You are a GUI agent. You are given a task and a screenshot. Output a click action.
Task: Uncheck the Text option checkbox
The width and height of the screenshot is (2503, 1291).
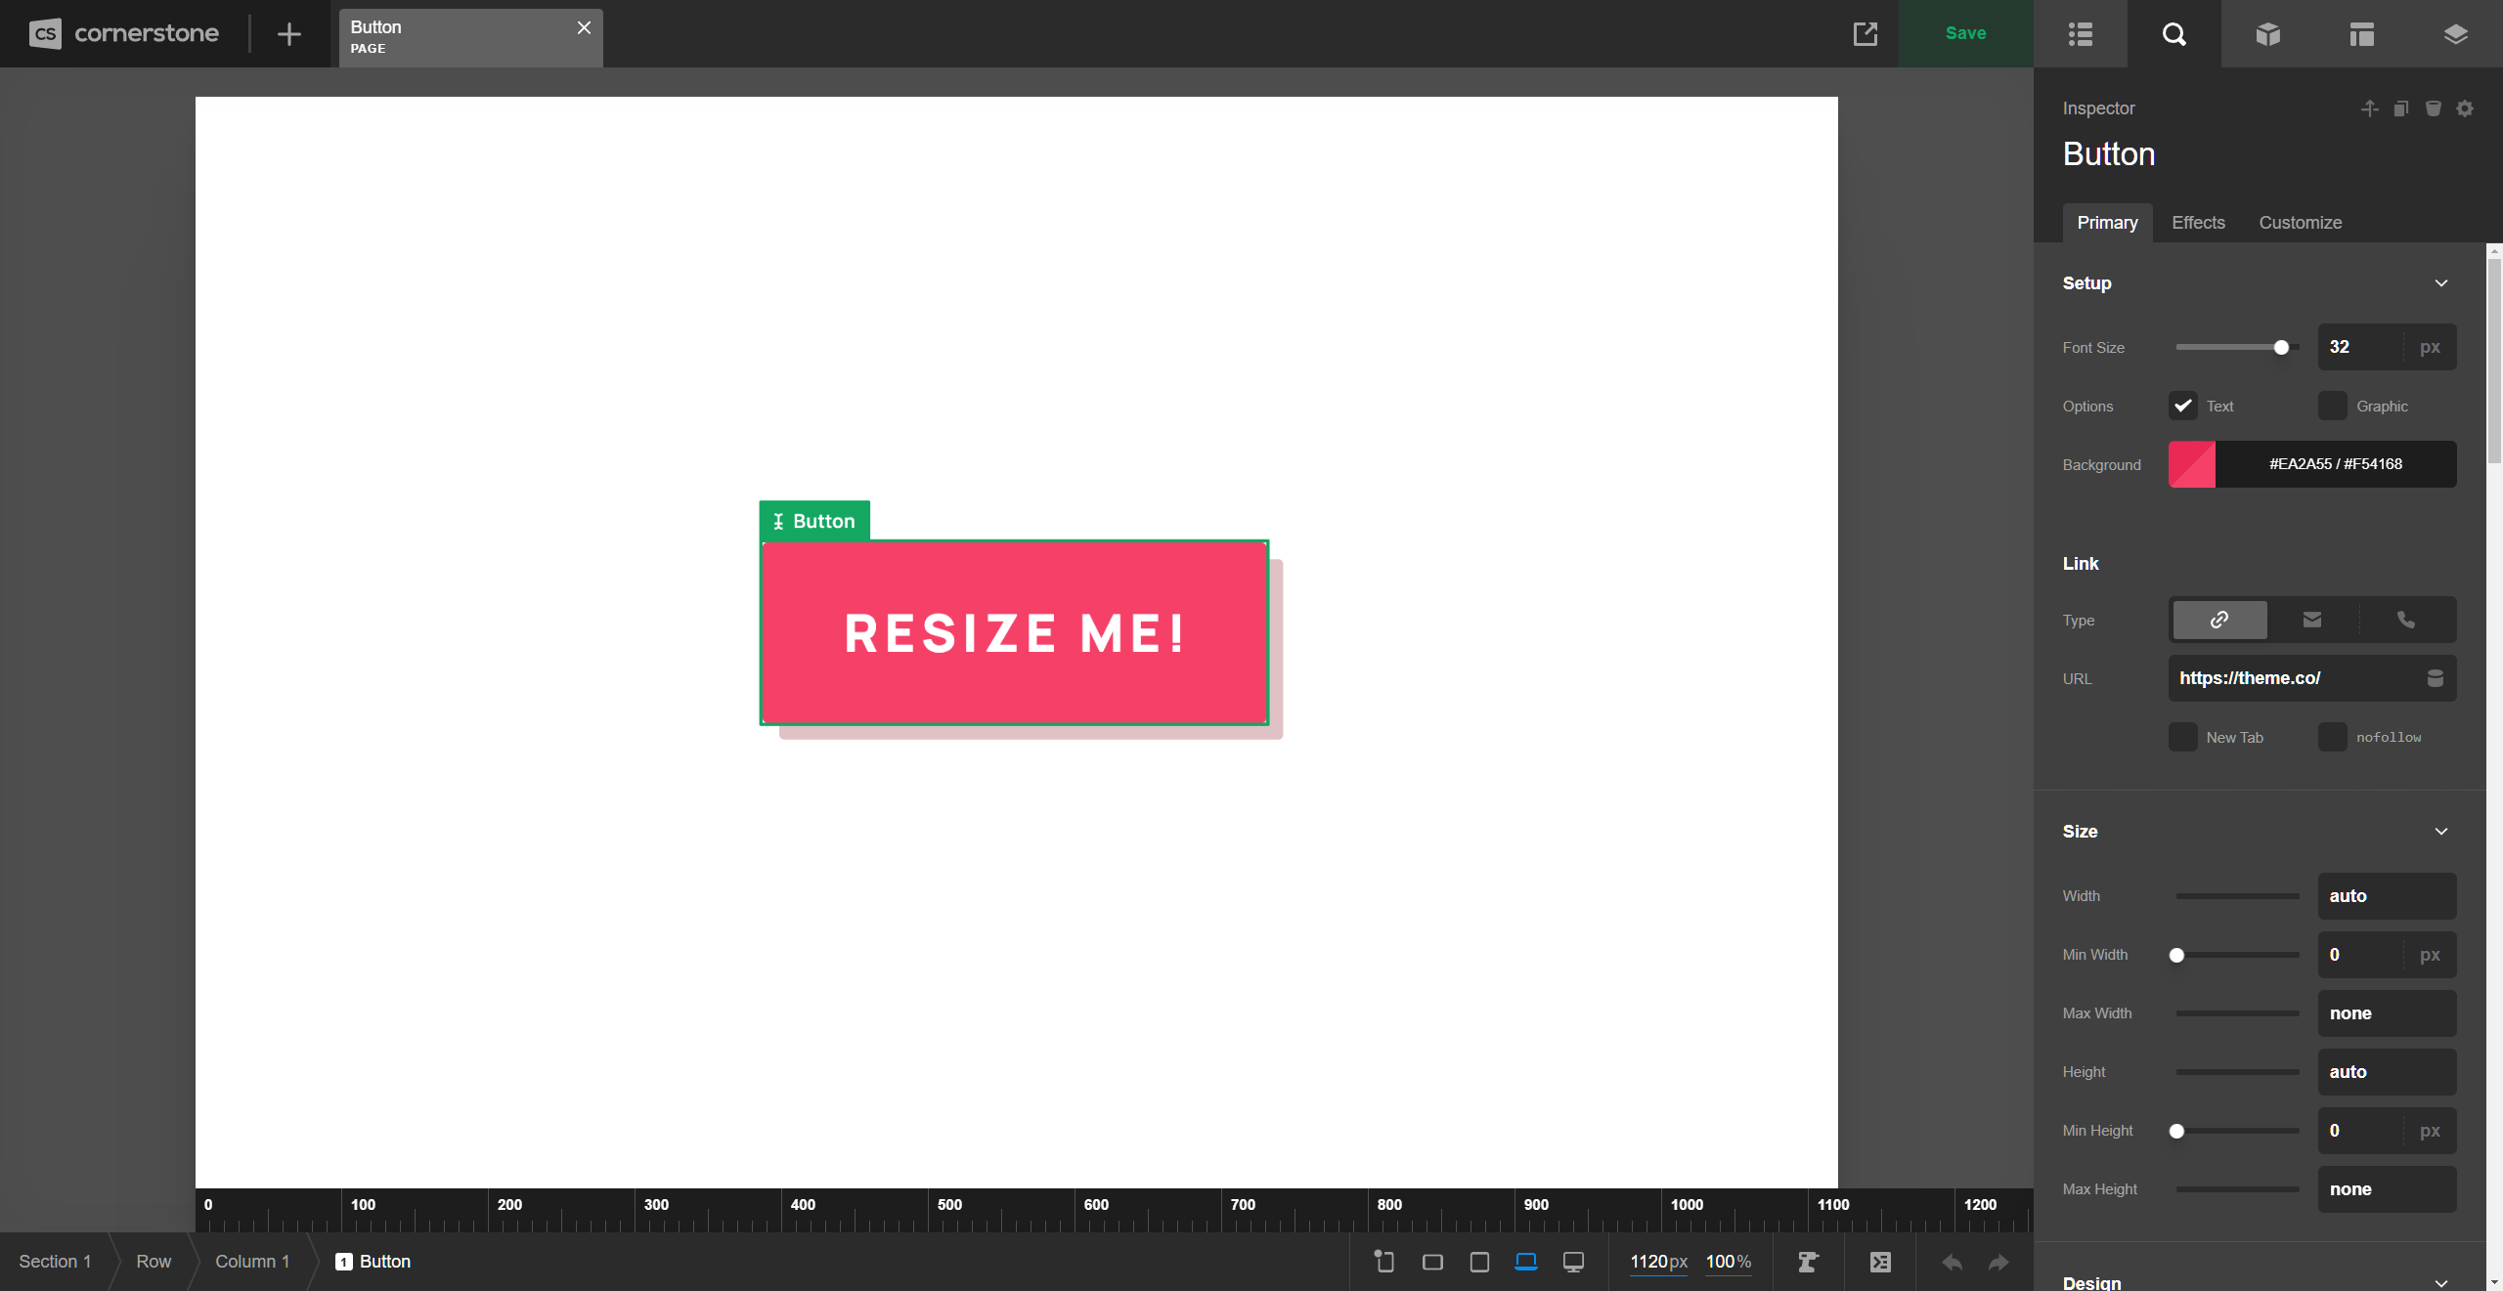pyautogui.click(x=2182, y=406)
